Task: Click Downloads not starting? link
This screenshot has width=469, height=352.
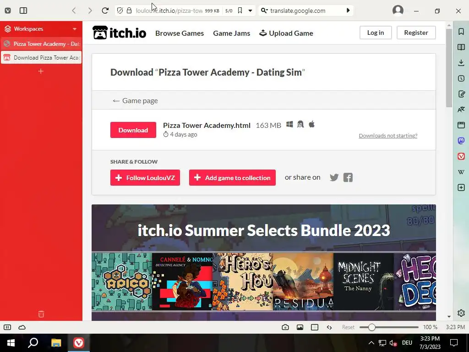Action: [x=388, y=136]
